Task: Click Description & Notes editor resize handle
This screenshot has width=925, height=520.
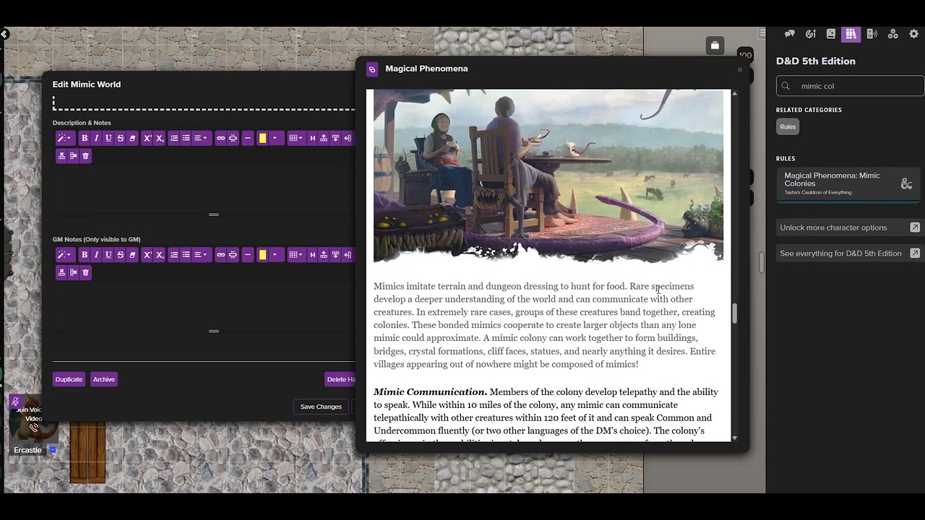Action: pos(214,214)
